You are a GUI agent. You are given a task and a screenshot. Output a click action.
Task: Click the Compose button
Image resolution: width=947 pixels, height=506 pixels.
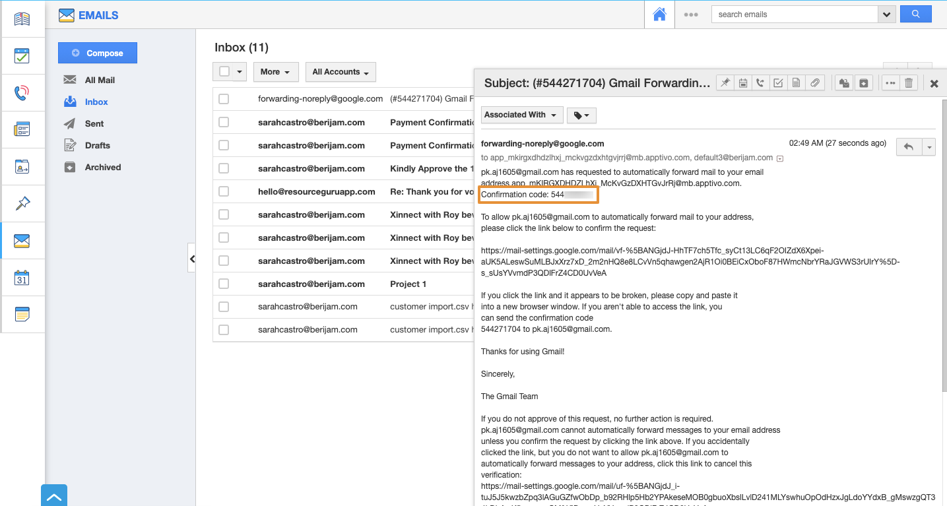[98, 53]
